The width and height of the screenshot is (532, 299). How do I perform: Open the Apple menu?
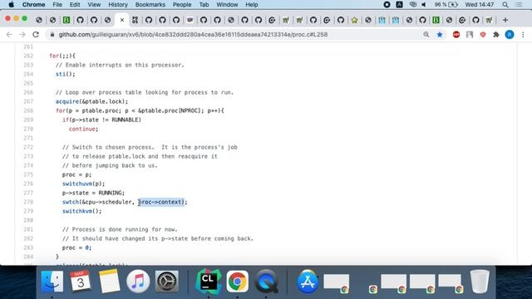[x=11, y=5]
